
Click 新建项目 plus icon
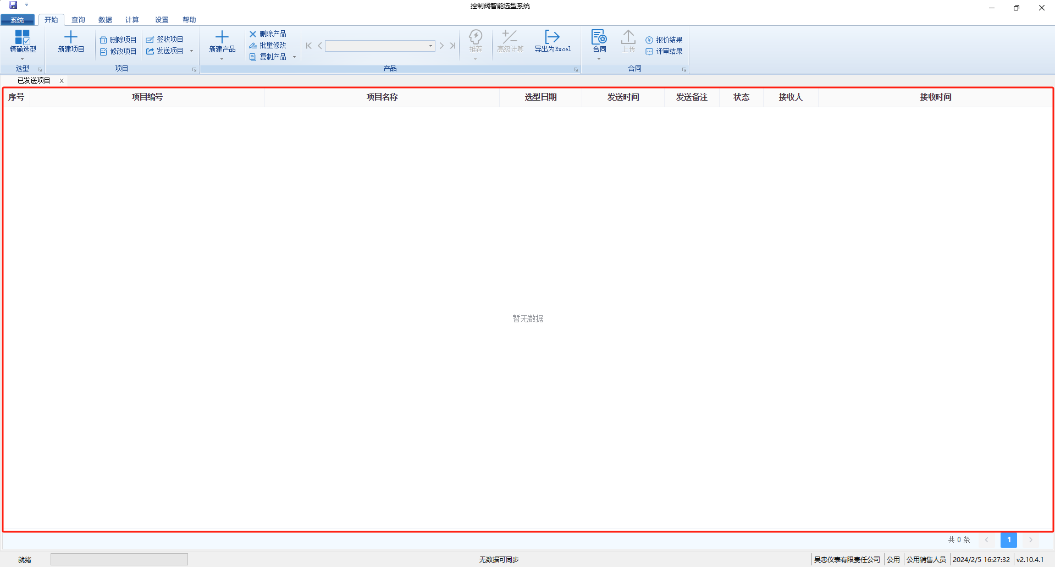(71, 37)
